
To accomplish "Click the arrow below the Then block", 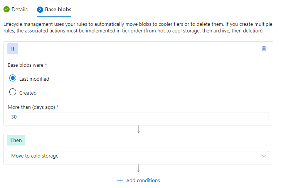I will [138, 168].
